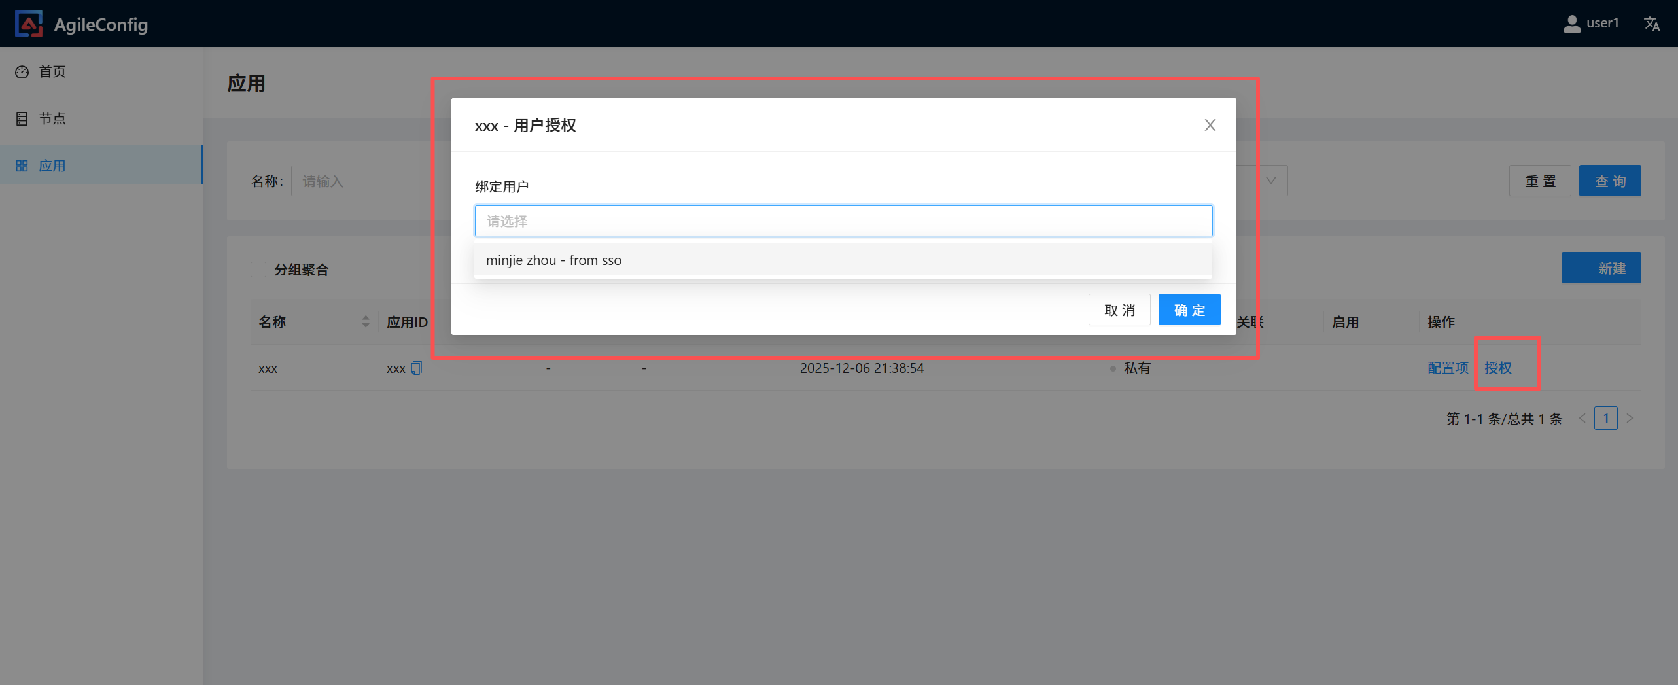This screenshot has height=685, width=1678.
Task: Open 应用 in the sidebar
Action: (52, 166)
